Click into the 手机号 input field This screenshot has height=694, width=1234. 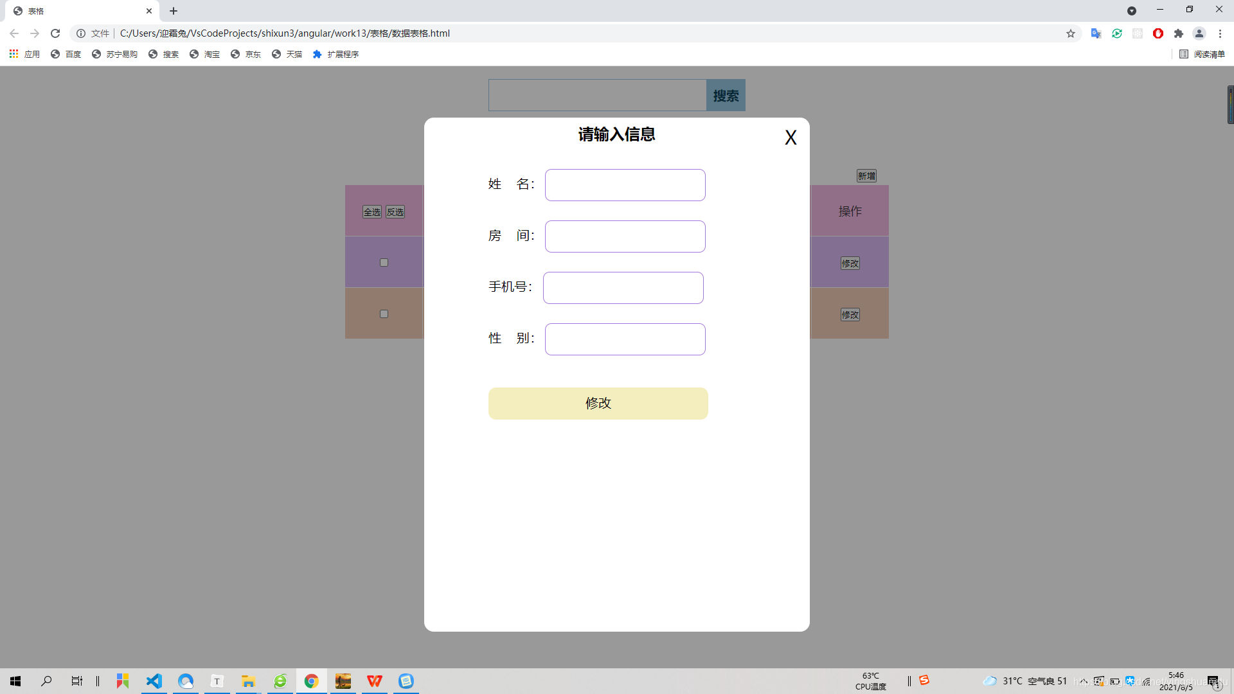pos(623,287)
